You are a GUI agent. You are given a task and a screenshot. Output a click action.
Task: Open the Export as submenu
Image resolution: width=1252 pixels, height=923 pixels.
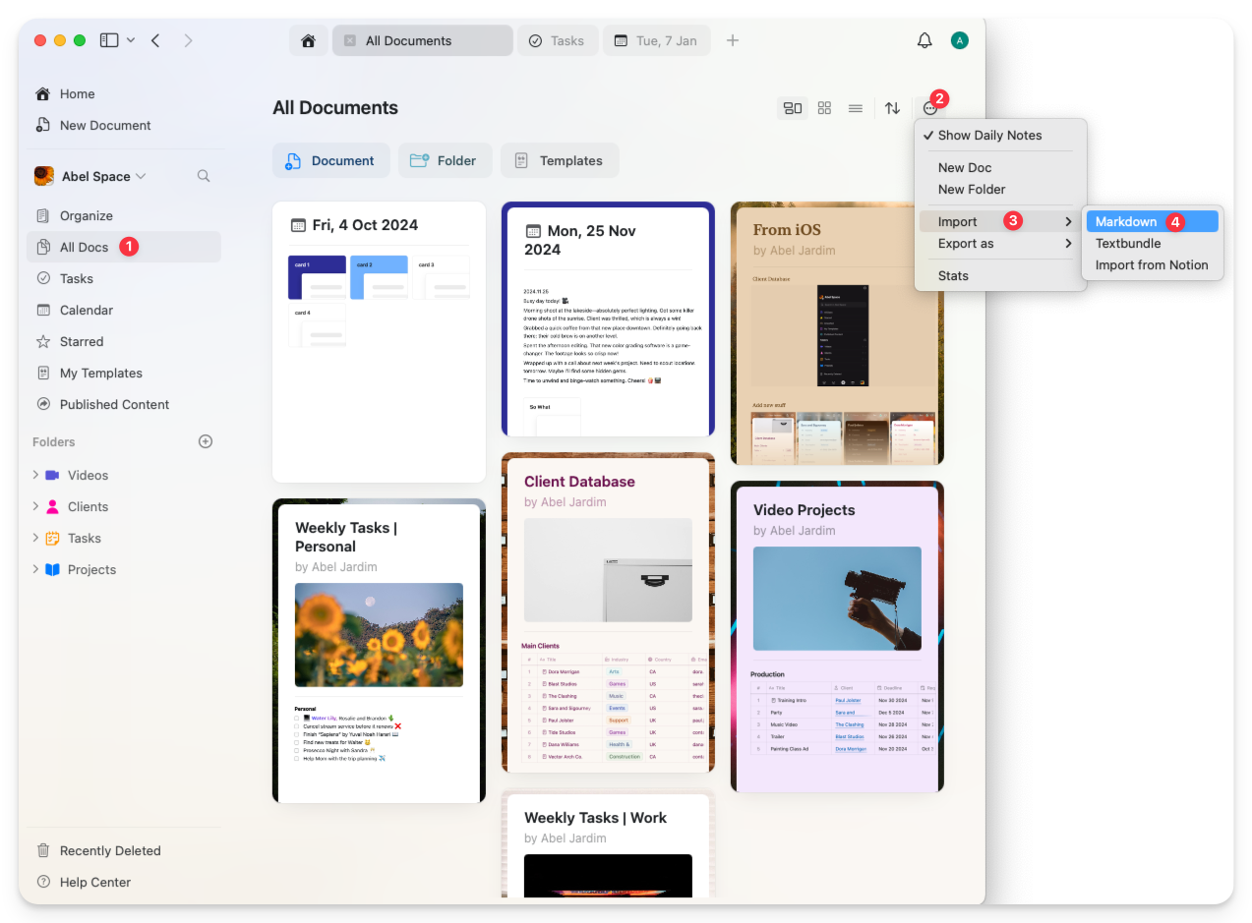(x=1000, y=244)
